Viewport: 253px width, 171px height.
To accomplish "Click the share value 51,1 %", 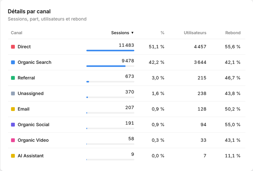I will point(156,47).
